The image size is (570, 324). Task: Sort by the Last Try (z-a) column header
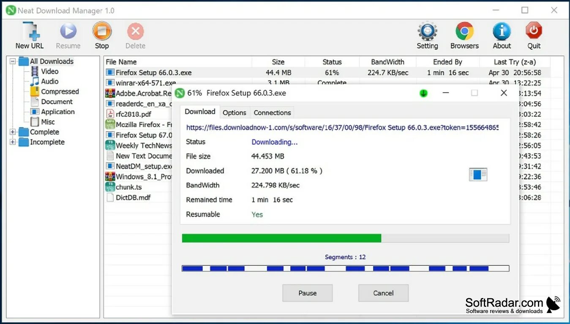tap(515, 62)
